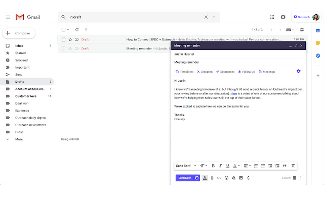Open the Sans Serif font dropdown
The height and width of the screenshot is (202, 324).
click(x=186, y=166)
